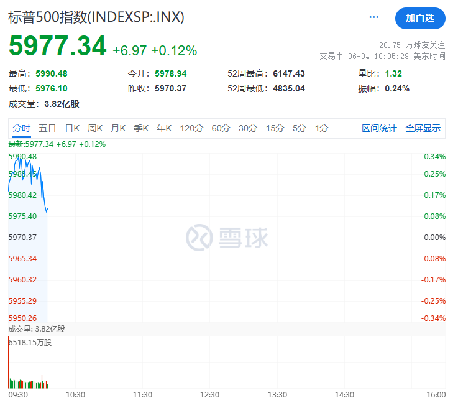Click the 52周最高 value 6147.43
This screenshot has width=453, height=413.
pyautogui.click(x=289, y=73)
